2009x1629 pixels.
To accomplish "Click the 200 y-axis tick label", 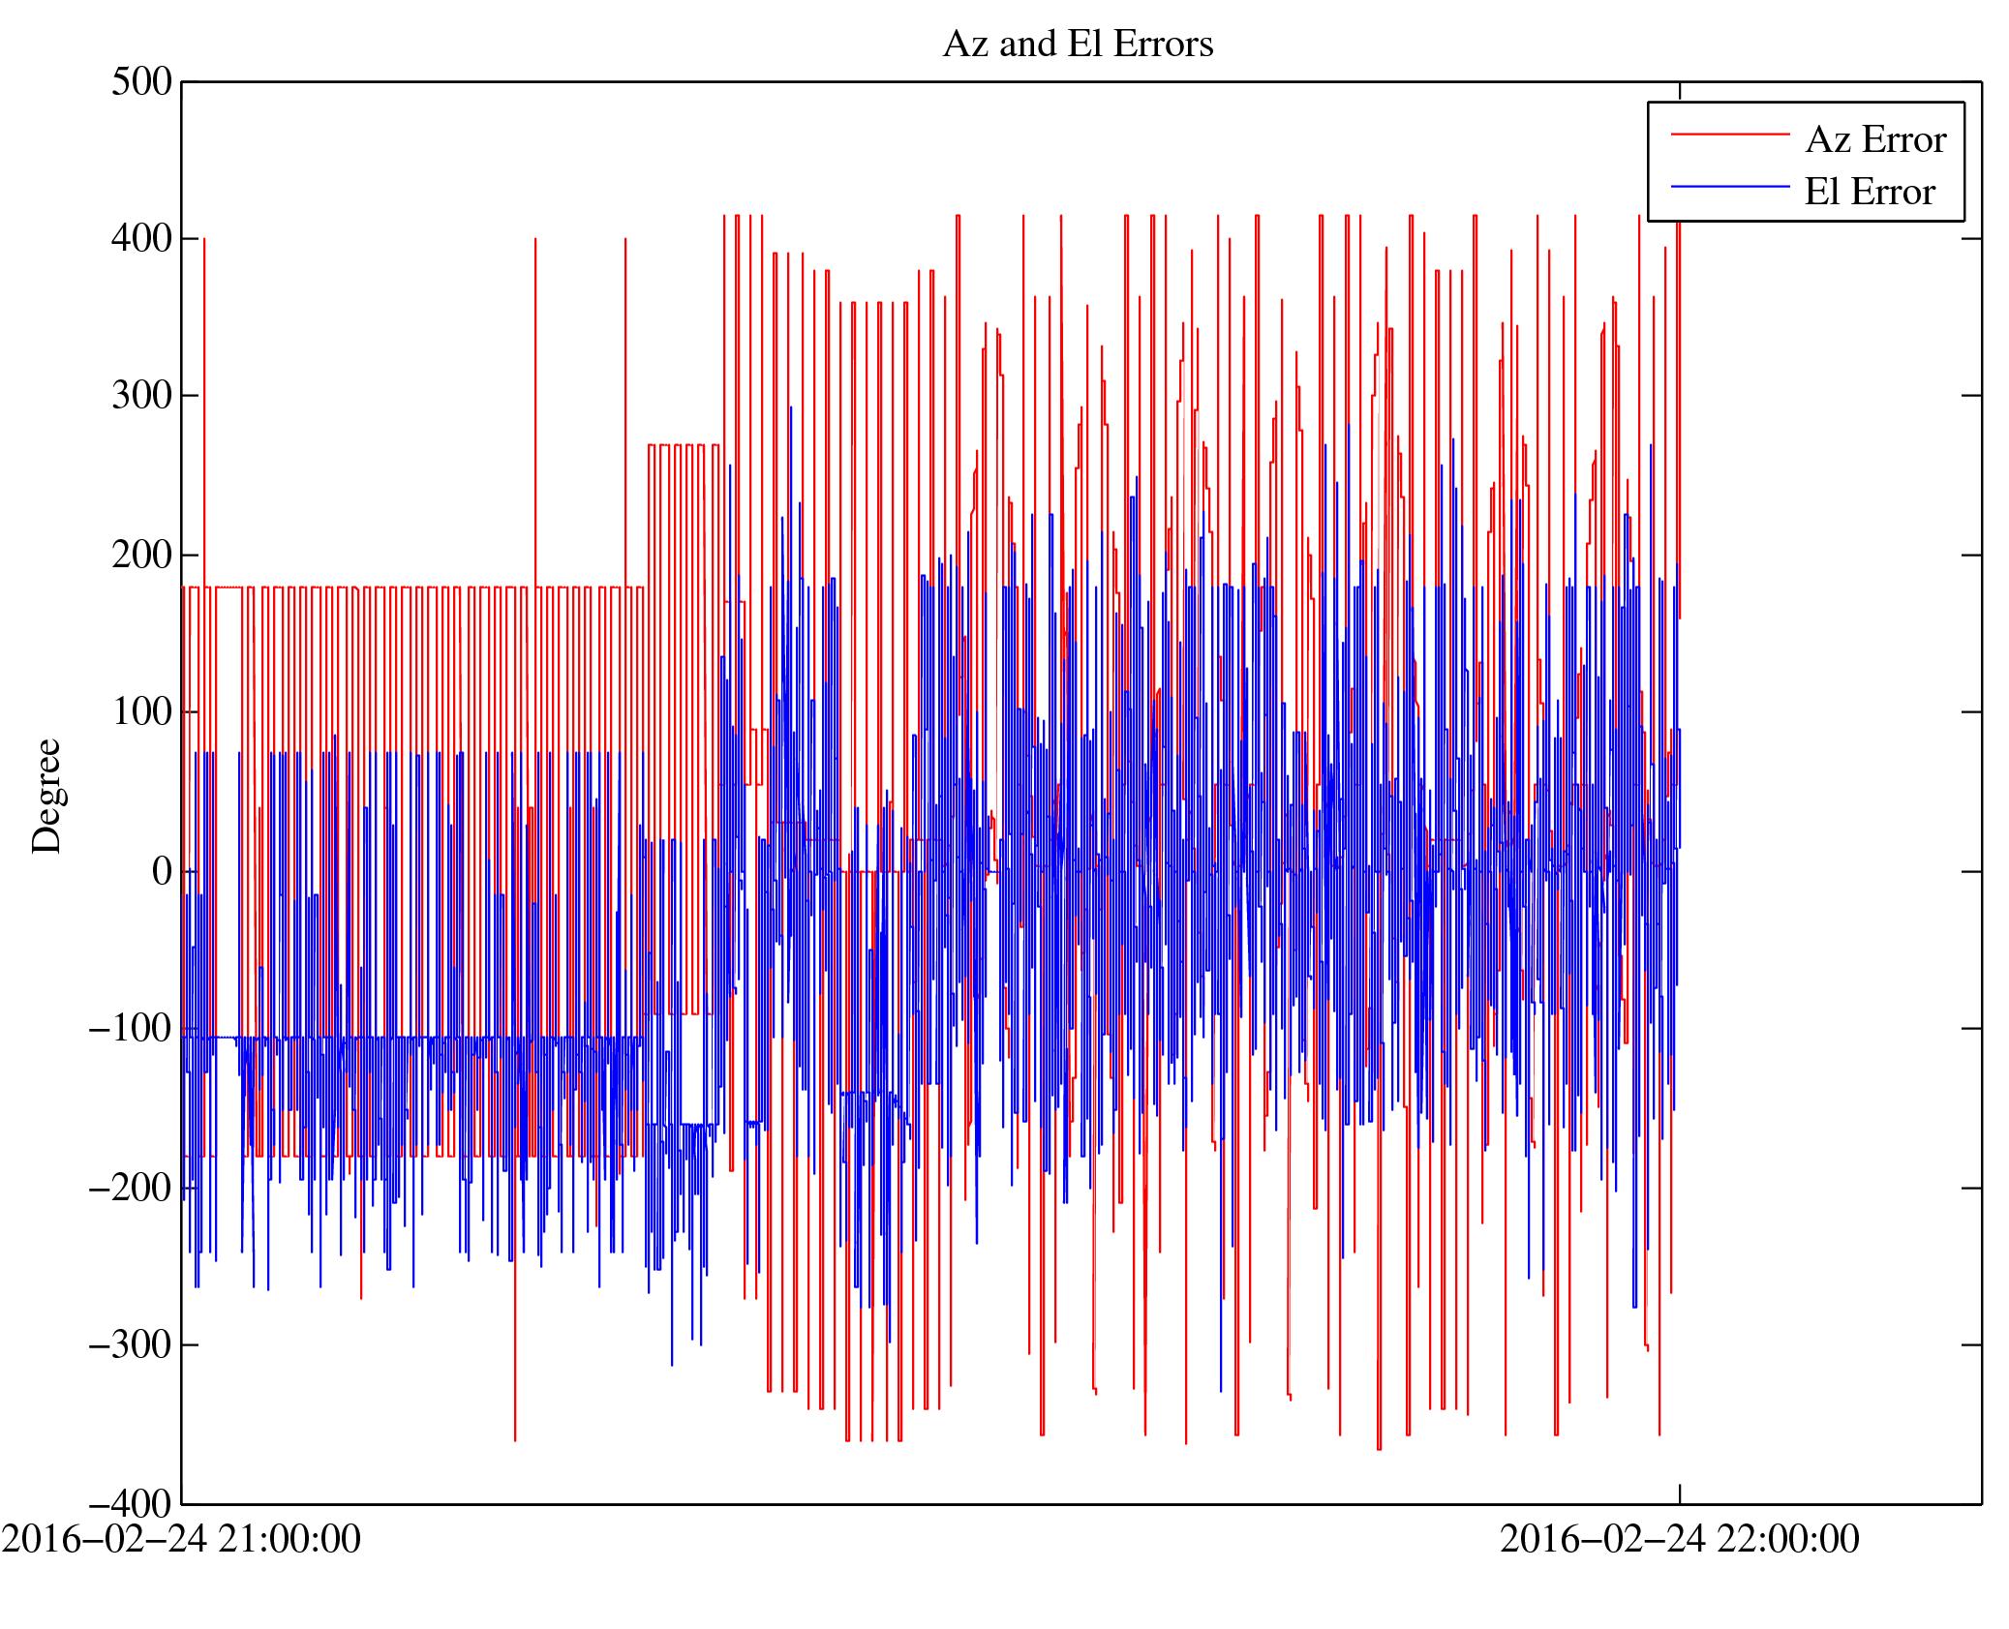I will [x=141, y=556].
